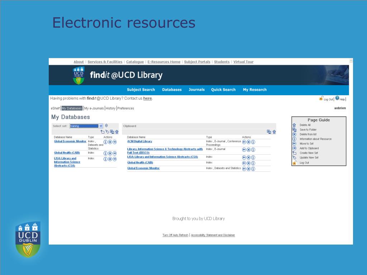This screenshot has height=275, width=367.
Task: Click the About link in the top bar
Action: click(x=78, y=62)
